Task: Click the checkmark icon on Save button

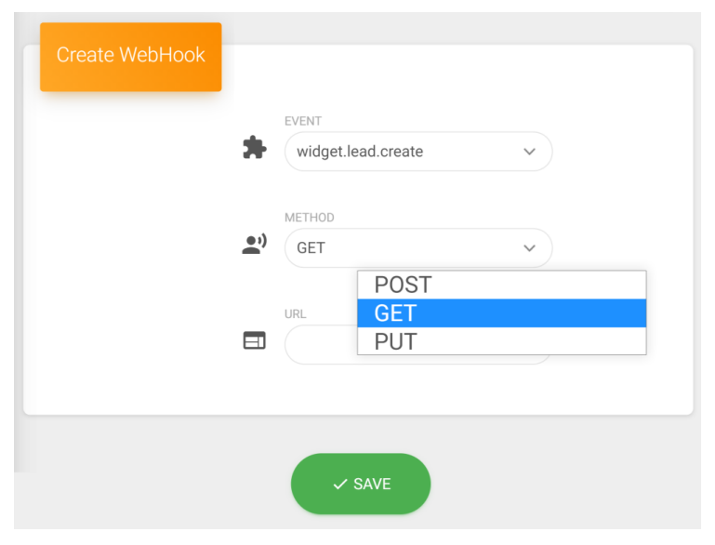Action: coord(340,485)
